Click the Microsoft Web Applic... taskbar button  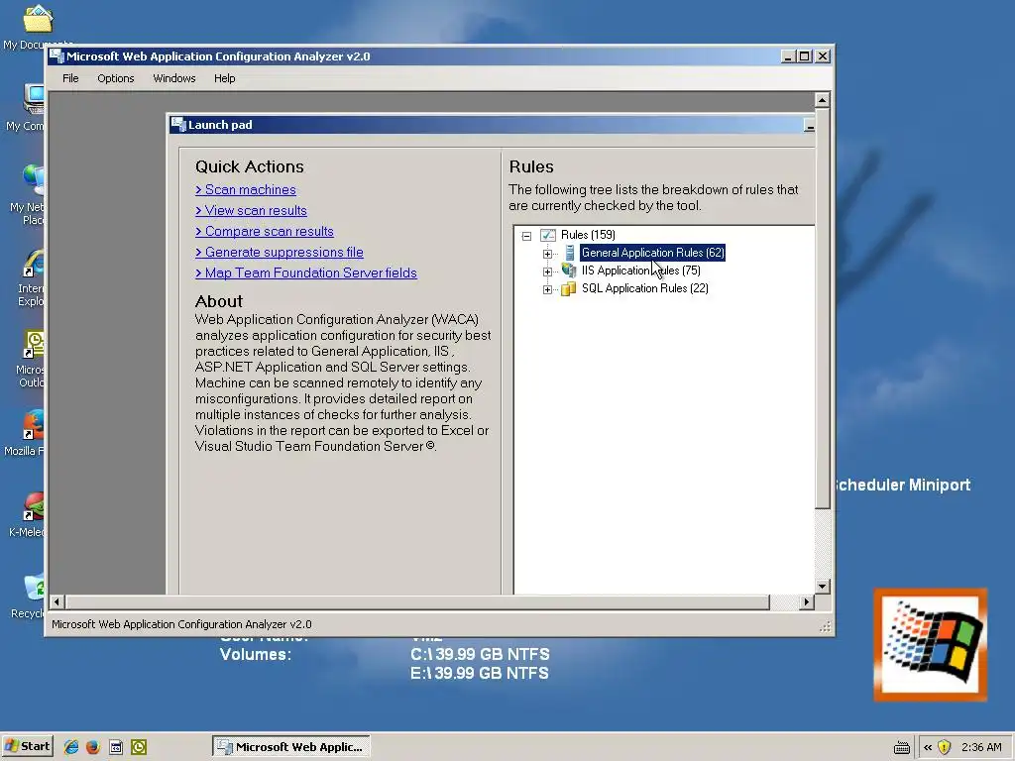click(291, 747)
